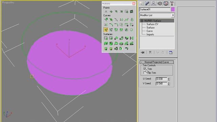The image size is (217, 122).
Task: Select the Create Point Curve on Surface tool
Action: pyautogui.click(x=121, y=30)
